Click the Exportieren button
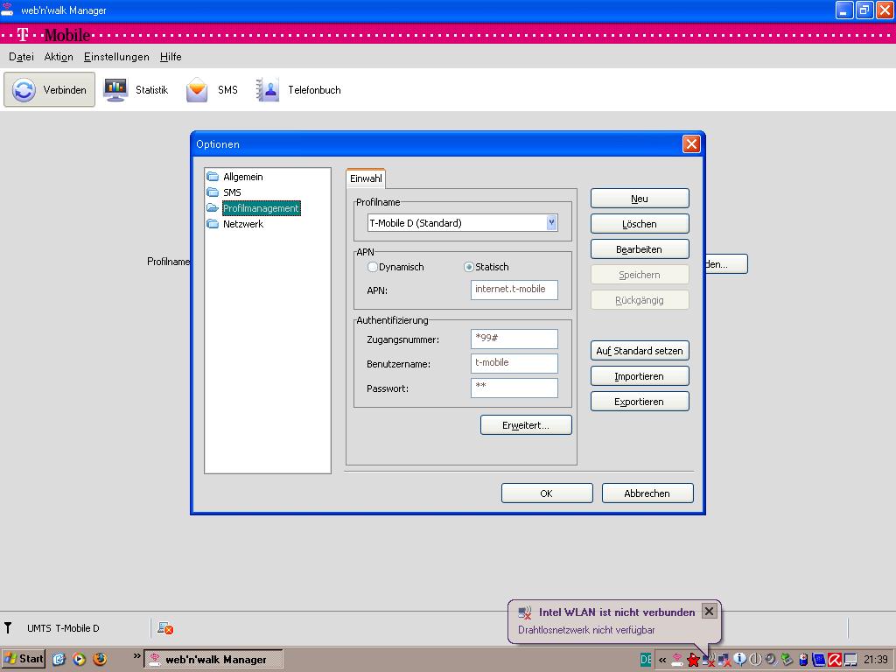Image resolution: width=896 pixels, height=672 pixels. pos(640,402)
